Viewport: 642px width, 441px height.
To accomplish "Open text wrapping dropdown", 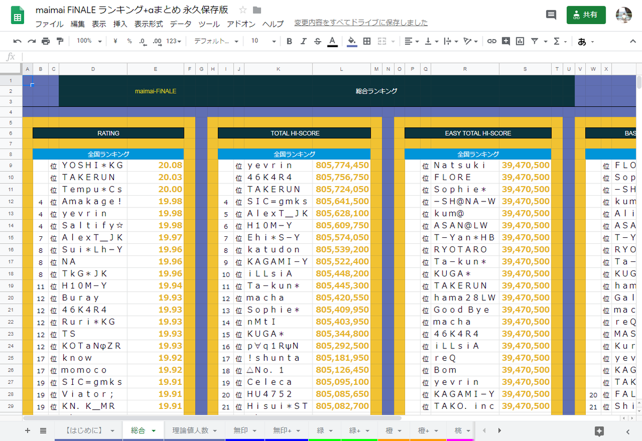I will [x=451, y=41].
